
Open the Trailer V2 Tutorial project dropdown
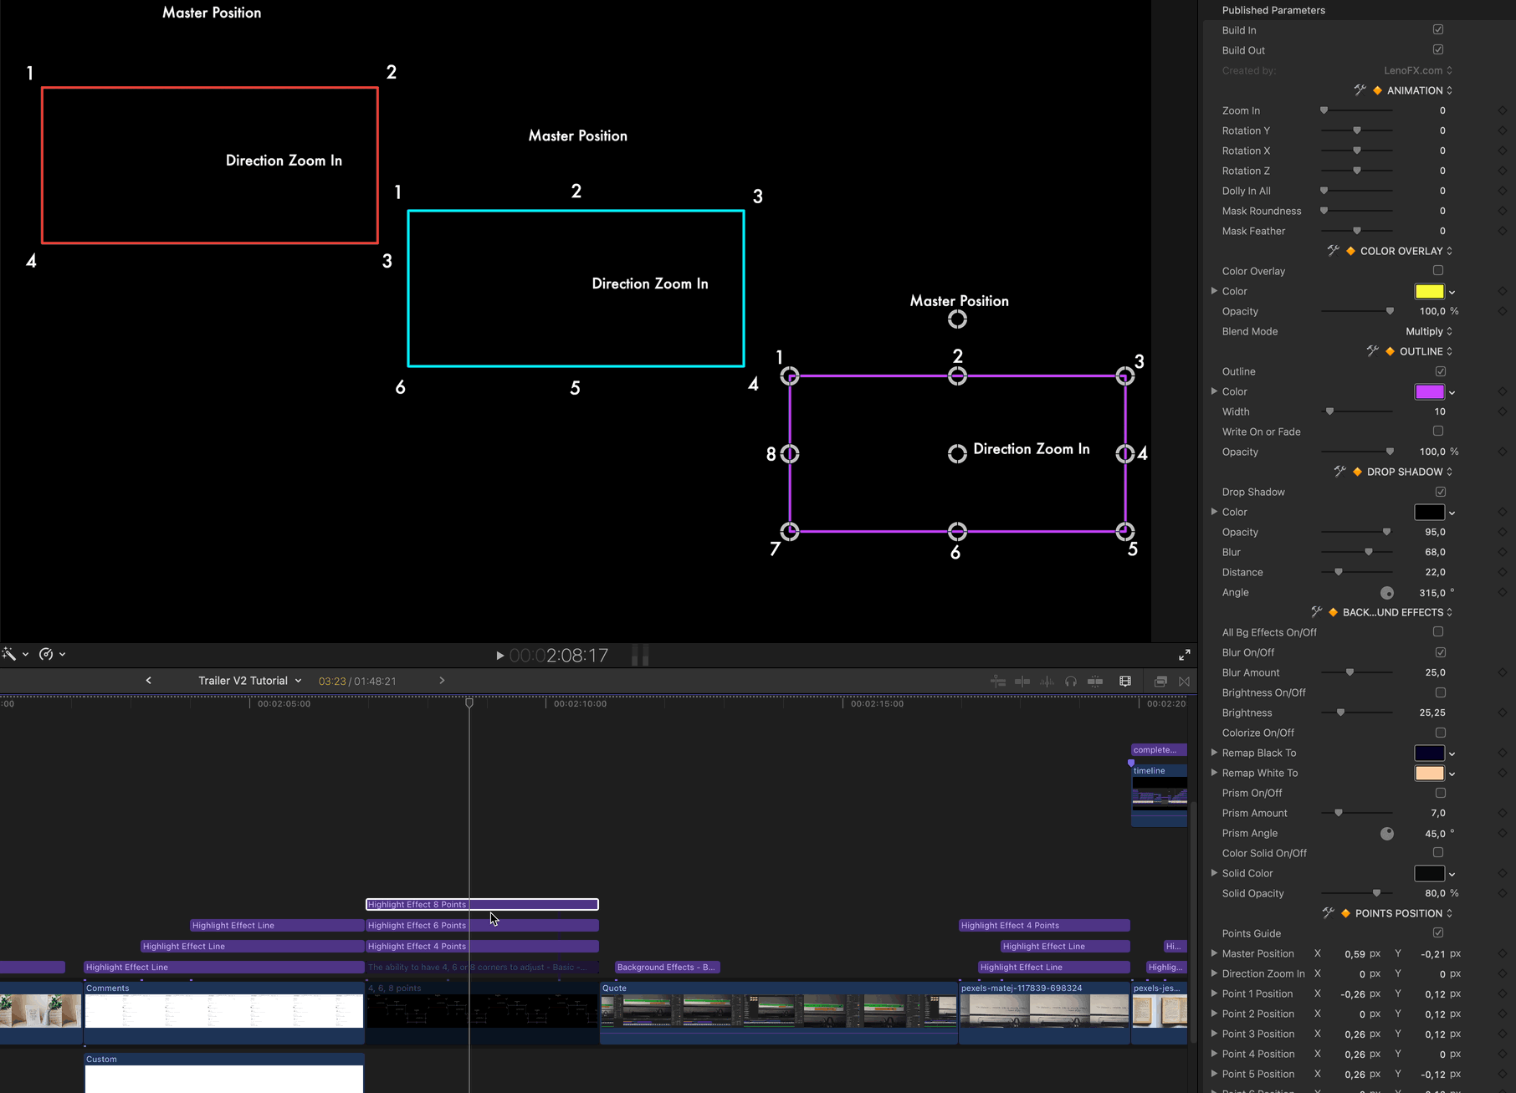click(x=249, y=681)
